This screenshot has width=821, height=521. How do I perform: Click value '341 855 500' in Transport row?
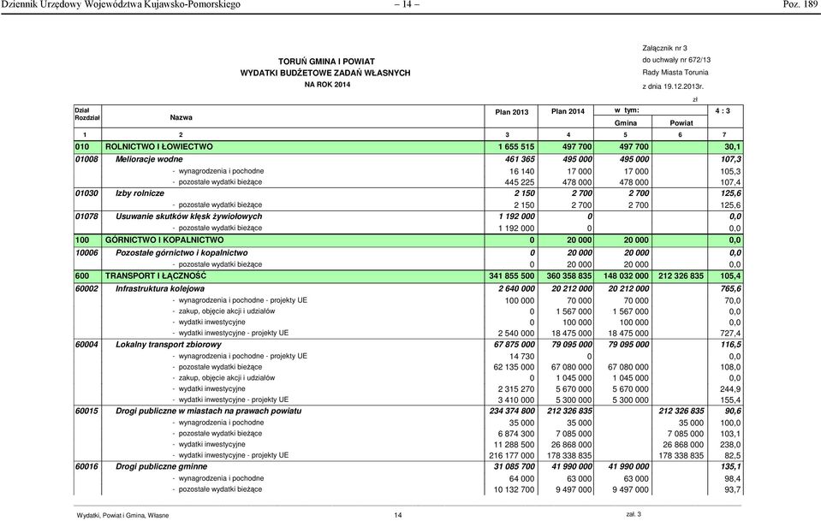click(x=512, y=275)
